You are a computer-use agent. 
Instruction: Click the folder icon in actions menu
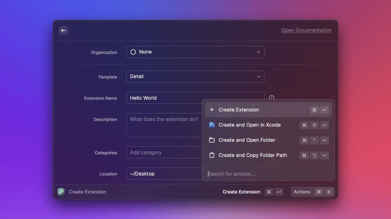pyautogui.click(x=212, y=140)
